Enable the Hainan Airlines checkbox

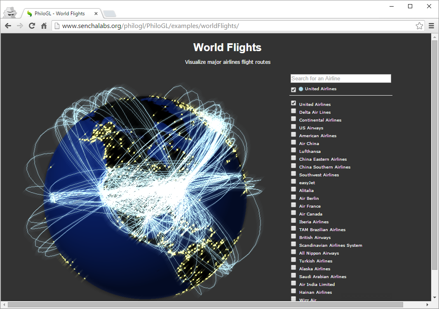(293, 291)
